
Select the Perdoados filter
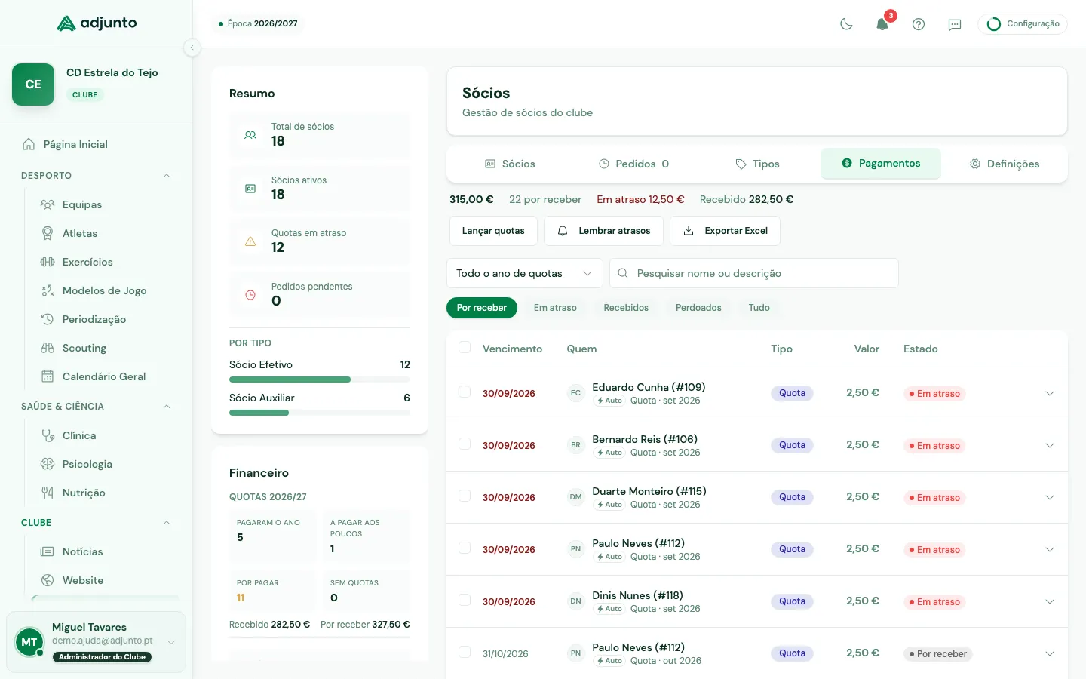(698, 308)
